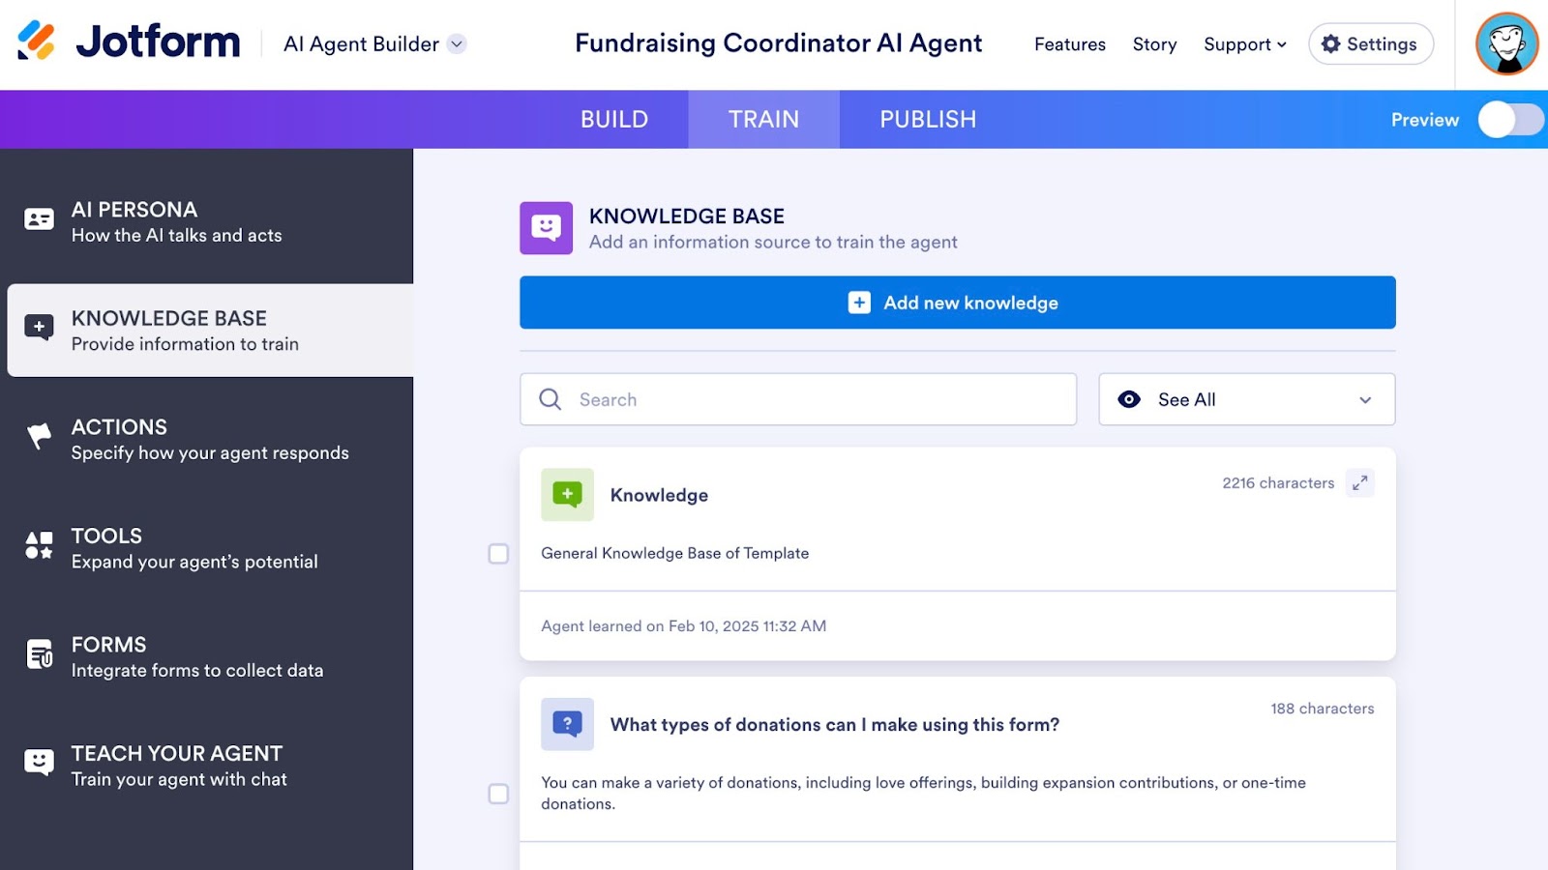
Task: Check the donation types question checkbox
Action: tap(498, 794)
